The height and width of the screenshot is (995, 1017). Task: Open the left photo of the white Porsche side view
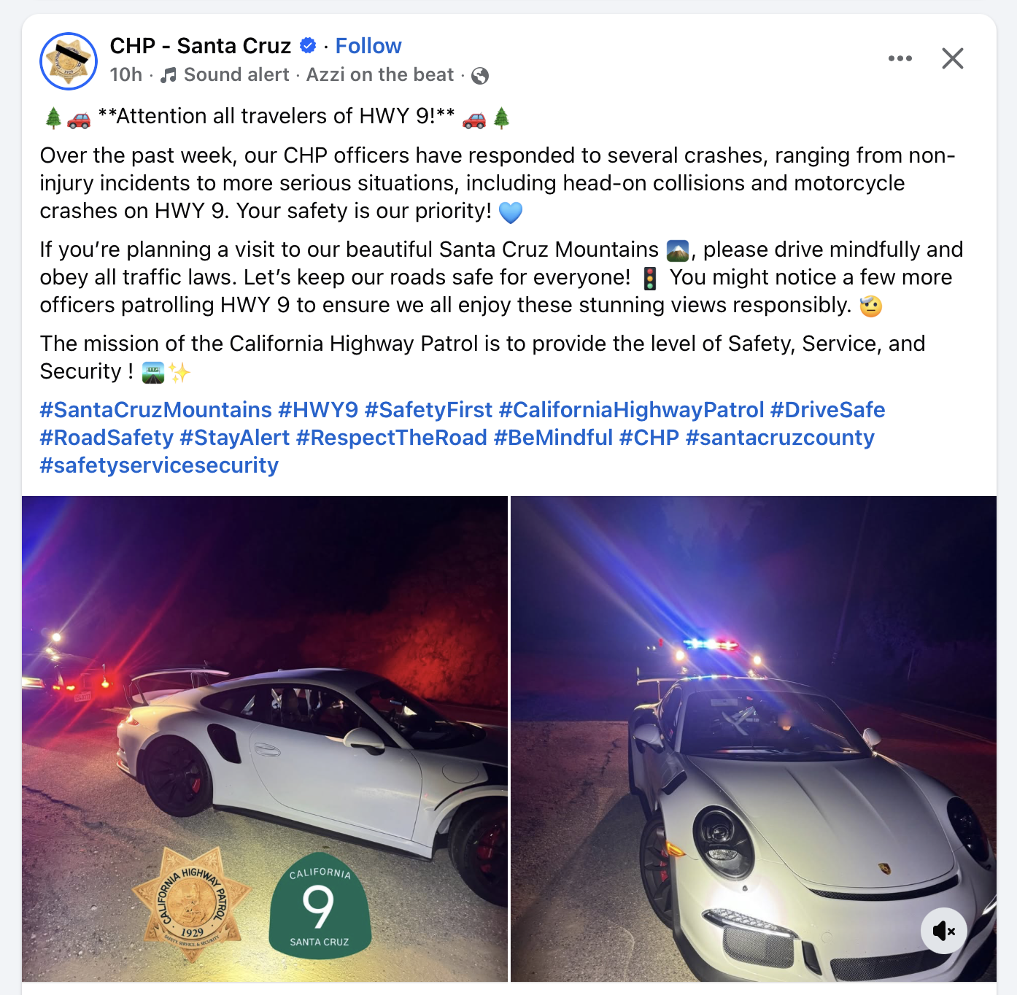pos(265,739)
